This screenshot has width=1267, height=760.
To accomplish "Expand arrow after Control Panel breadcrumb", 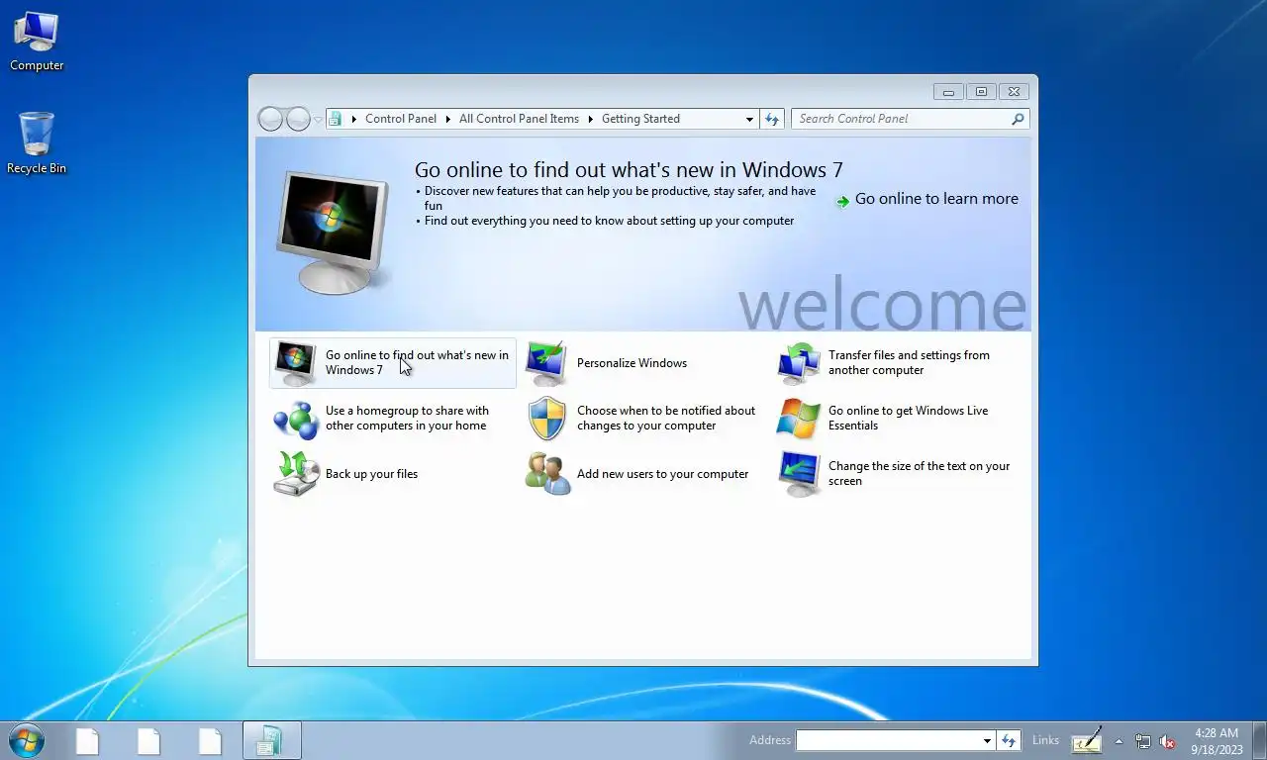I will 447,119.
